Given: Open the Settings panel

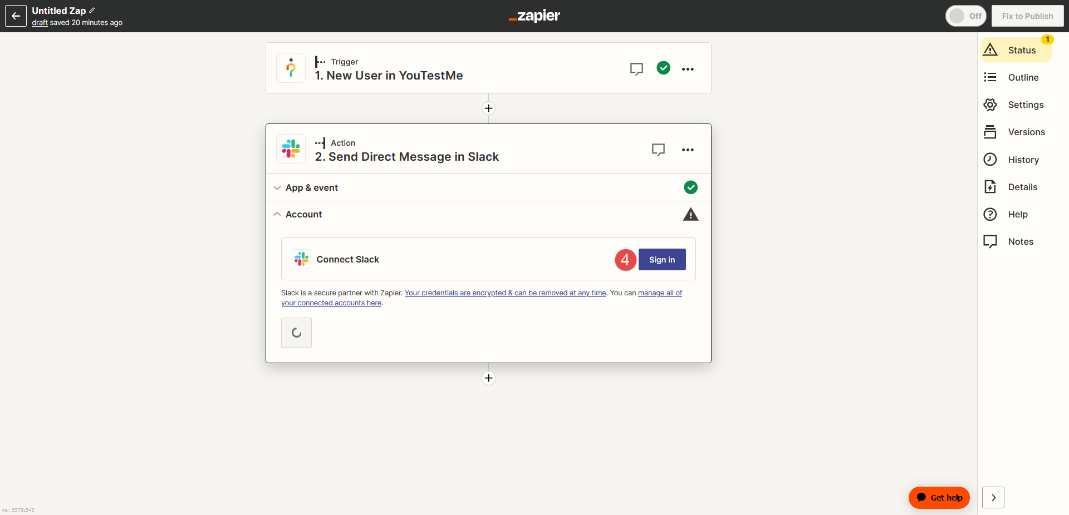Looking at the screenshot, I should click(1016, 105).
